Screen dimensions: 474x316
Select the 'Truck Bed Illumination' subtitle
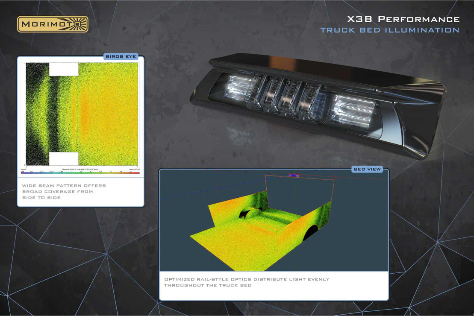[x=390, y=30]
